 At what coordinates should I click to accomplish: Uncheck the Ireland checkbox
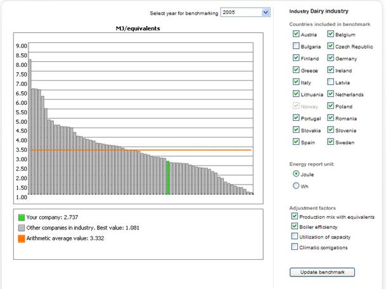[330, 70]
